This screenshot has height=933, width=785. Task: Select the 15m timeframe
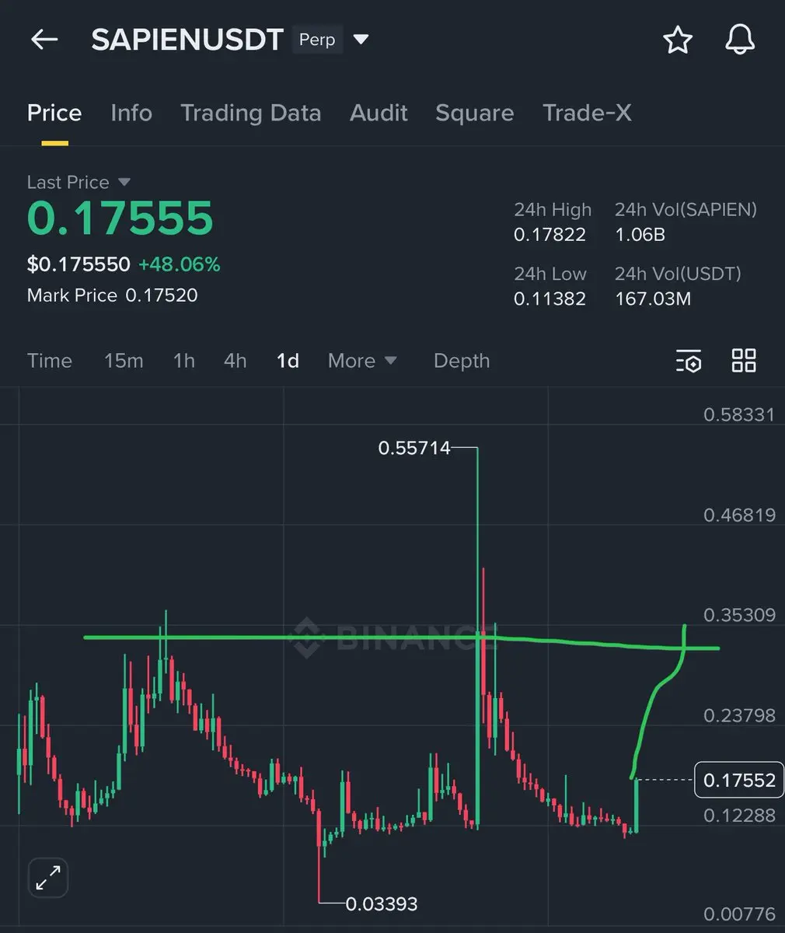(124, 361)
